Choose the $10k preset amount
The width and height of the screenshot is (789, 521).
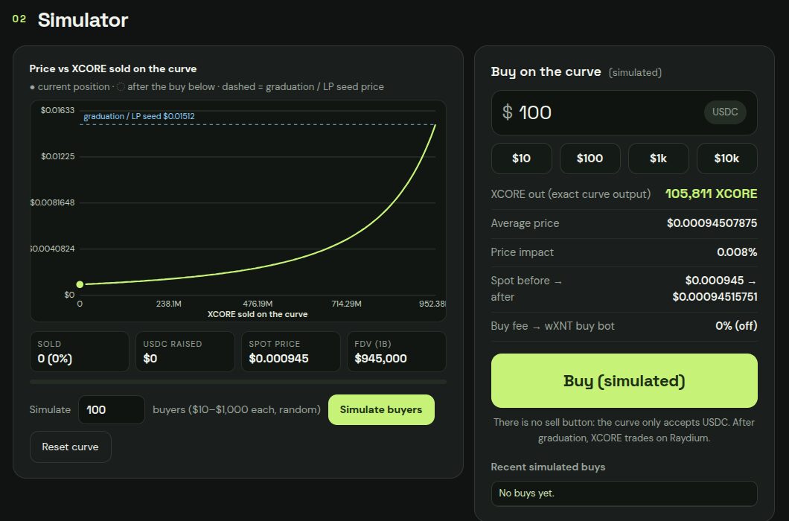point(726,159)
